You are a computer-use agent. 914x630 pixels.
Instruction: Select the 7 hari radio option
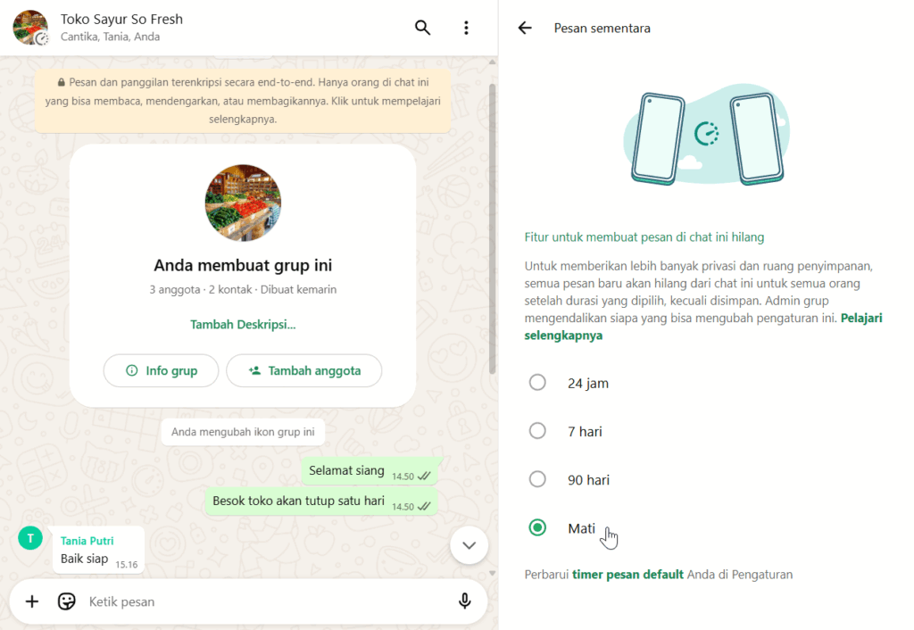pos(536,431)
